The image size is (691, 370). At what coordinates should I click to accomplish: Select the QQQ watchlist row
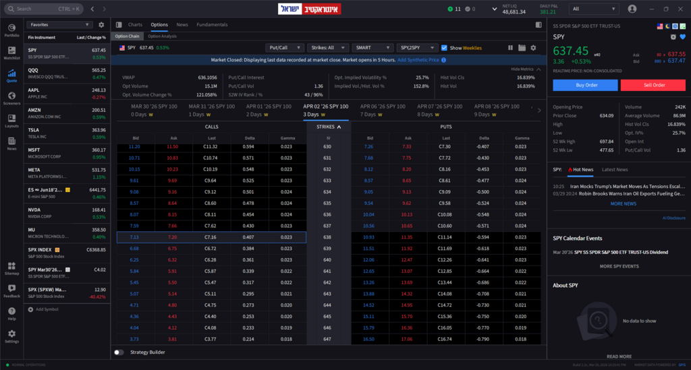point(67,73)
